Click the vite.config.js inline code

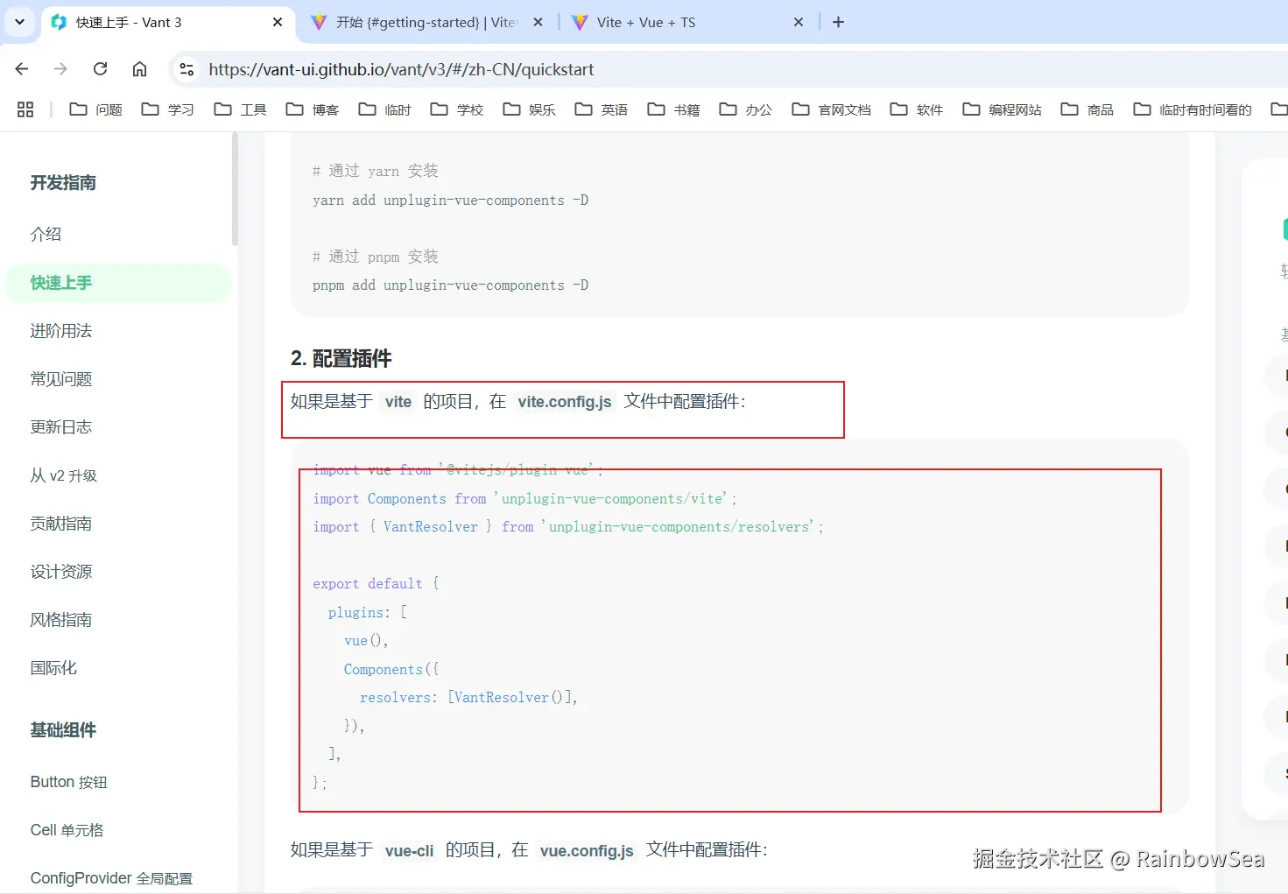(565, 402)
